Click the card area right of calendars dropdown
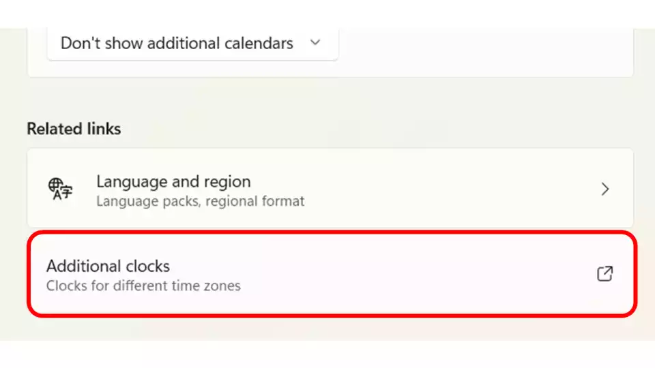The width and height of the screenshot is (655, 368). [x=484, y=46]
